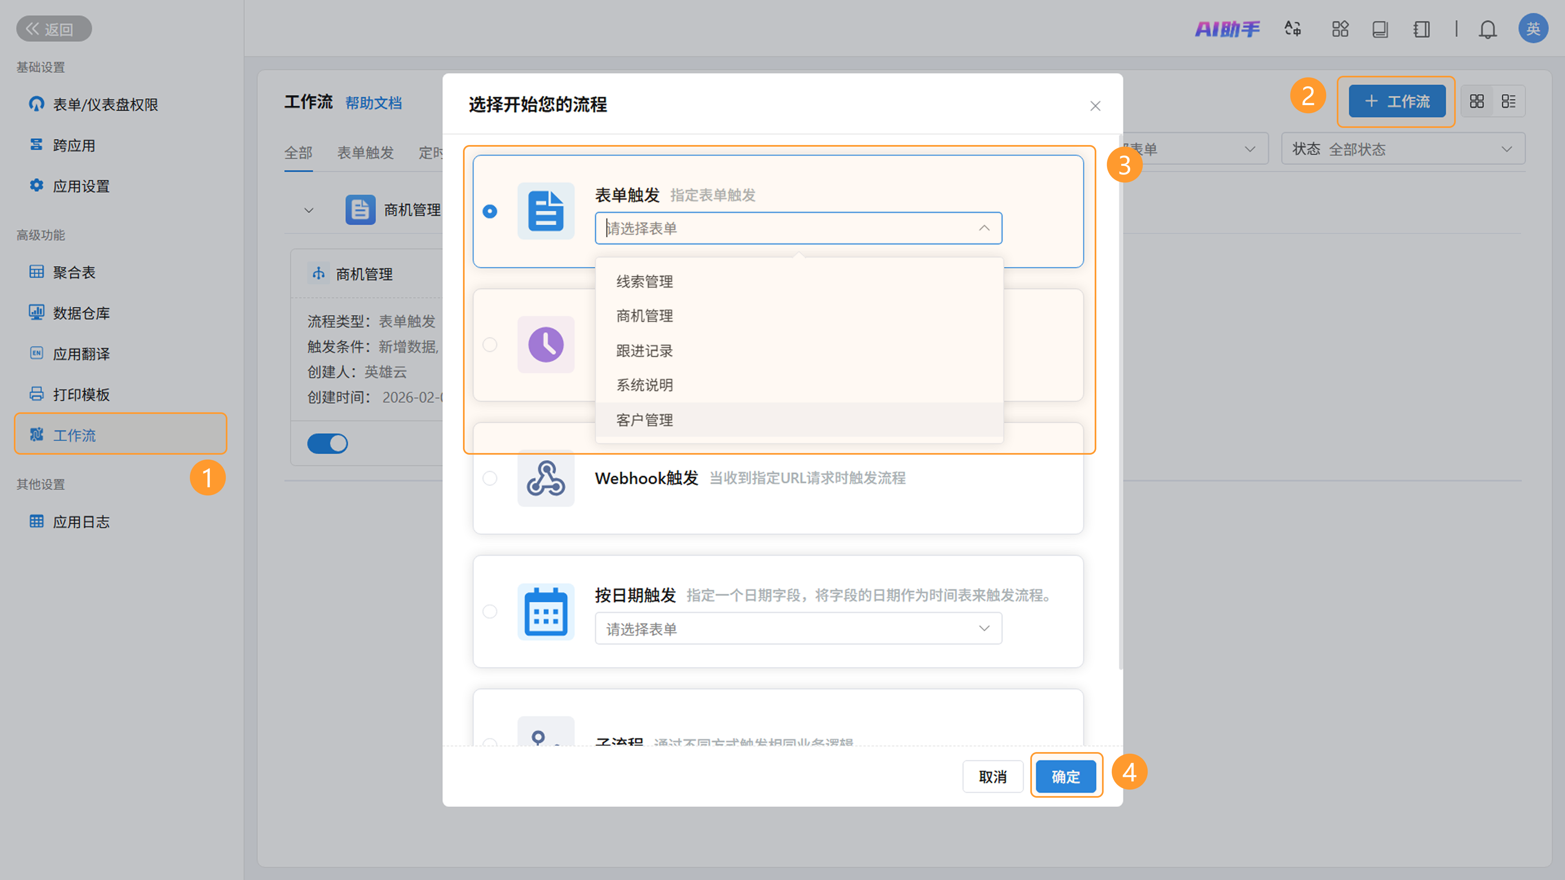Open 数据仓库 in the sidebar

pos(81,313)
